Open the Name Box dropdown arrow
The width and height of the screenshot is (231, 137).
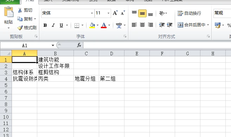click(x=53, y=45)
